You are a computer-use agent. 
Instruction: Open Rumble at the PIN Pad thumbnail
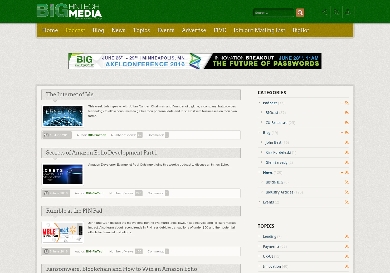tap(63, 233)
